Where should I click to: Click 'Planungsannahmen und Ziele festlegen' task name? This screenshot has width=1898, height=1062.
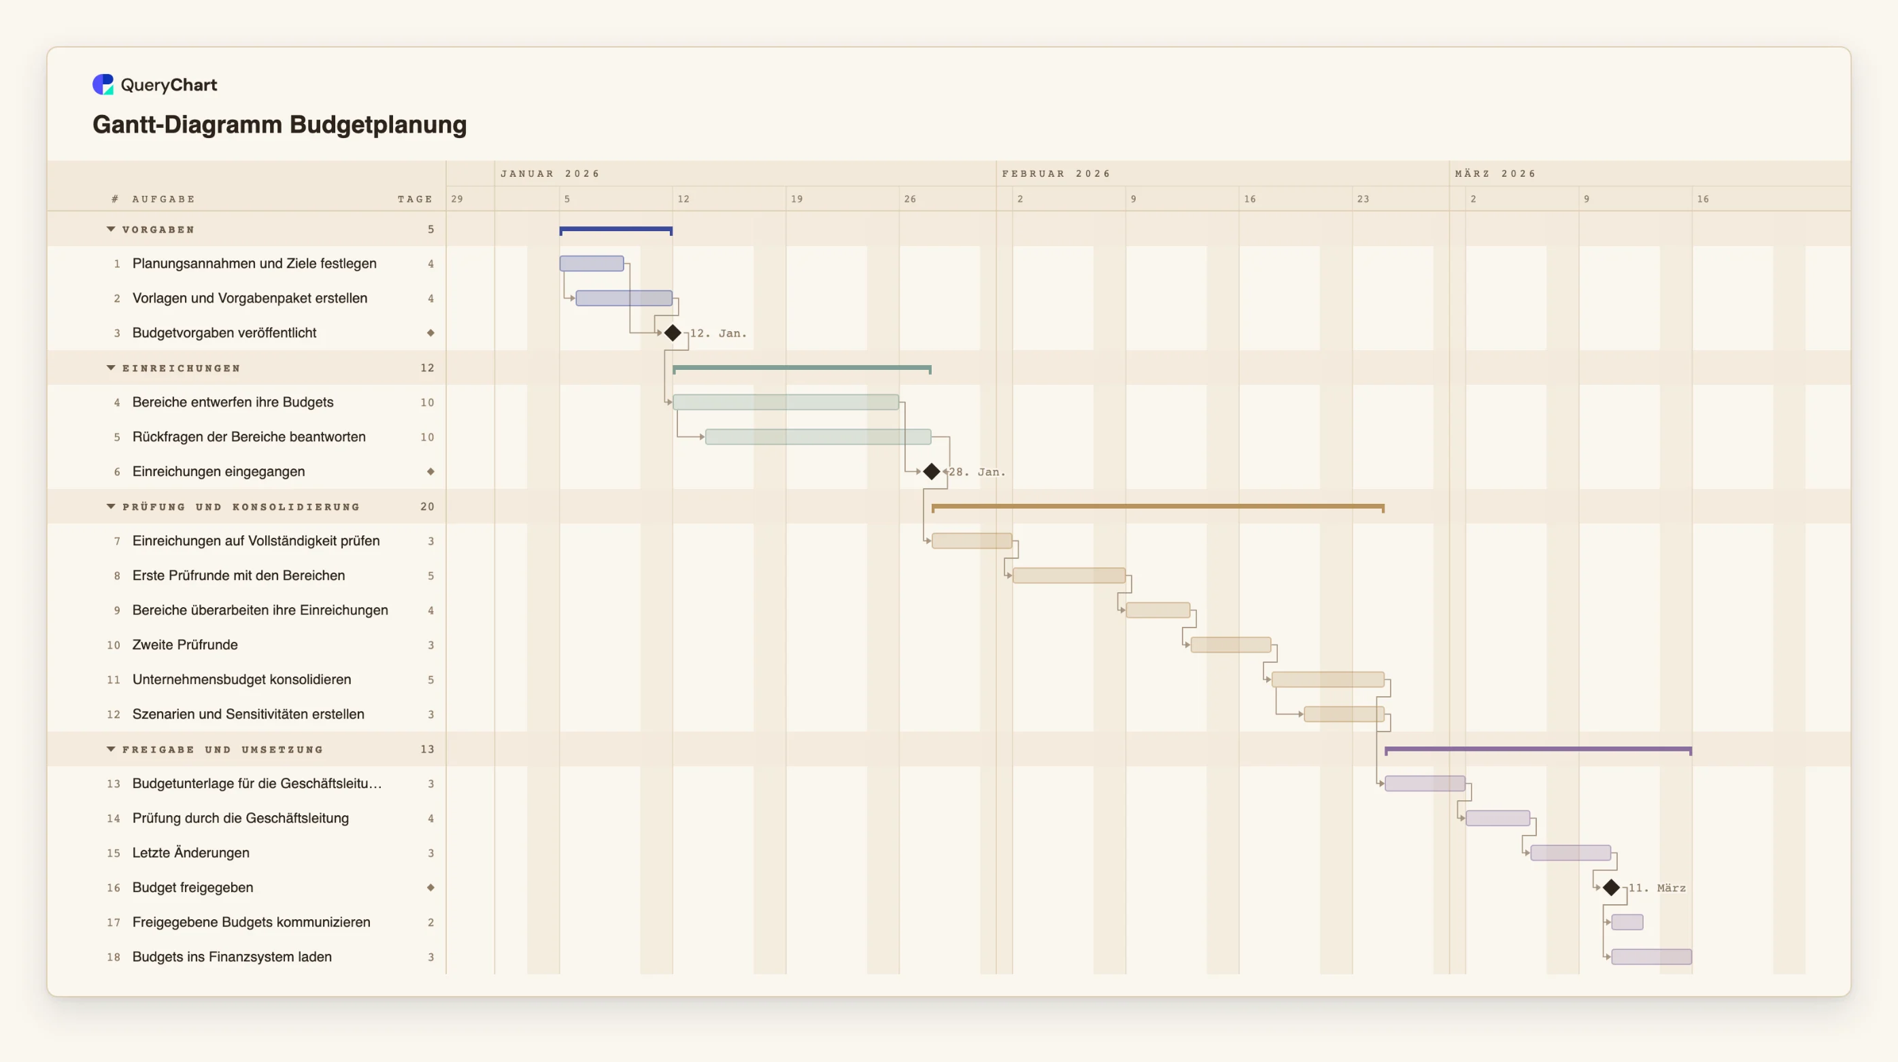click(x=254, y=264)
